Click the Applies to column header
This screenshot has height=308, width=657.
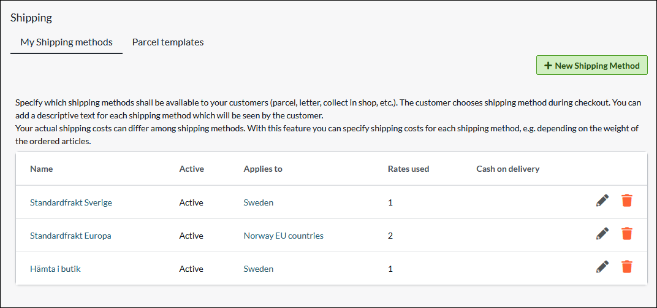click(263, 169)
